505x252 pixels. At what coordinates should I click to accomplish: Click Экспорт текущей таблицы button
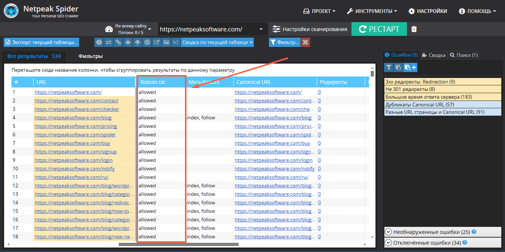[41, 42]
